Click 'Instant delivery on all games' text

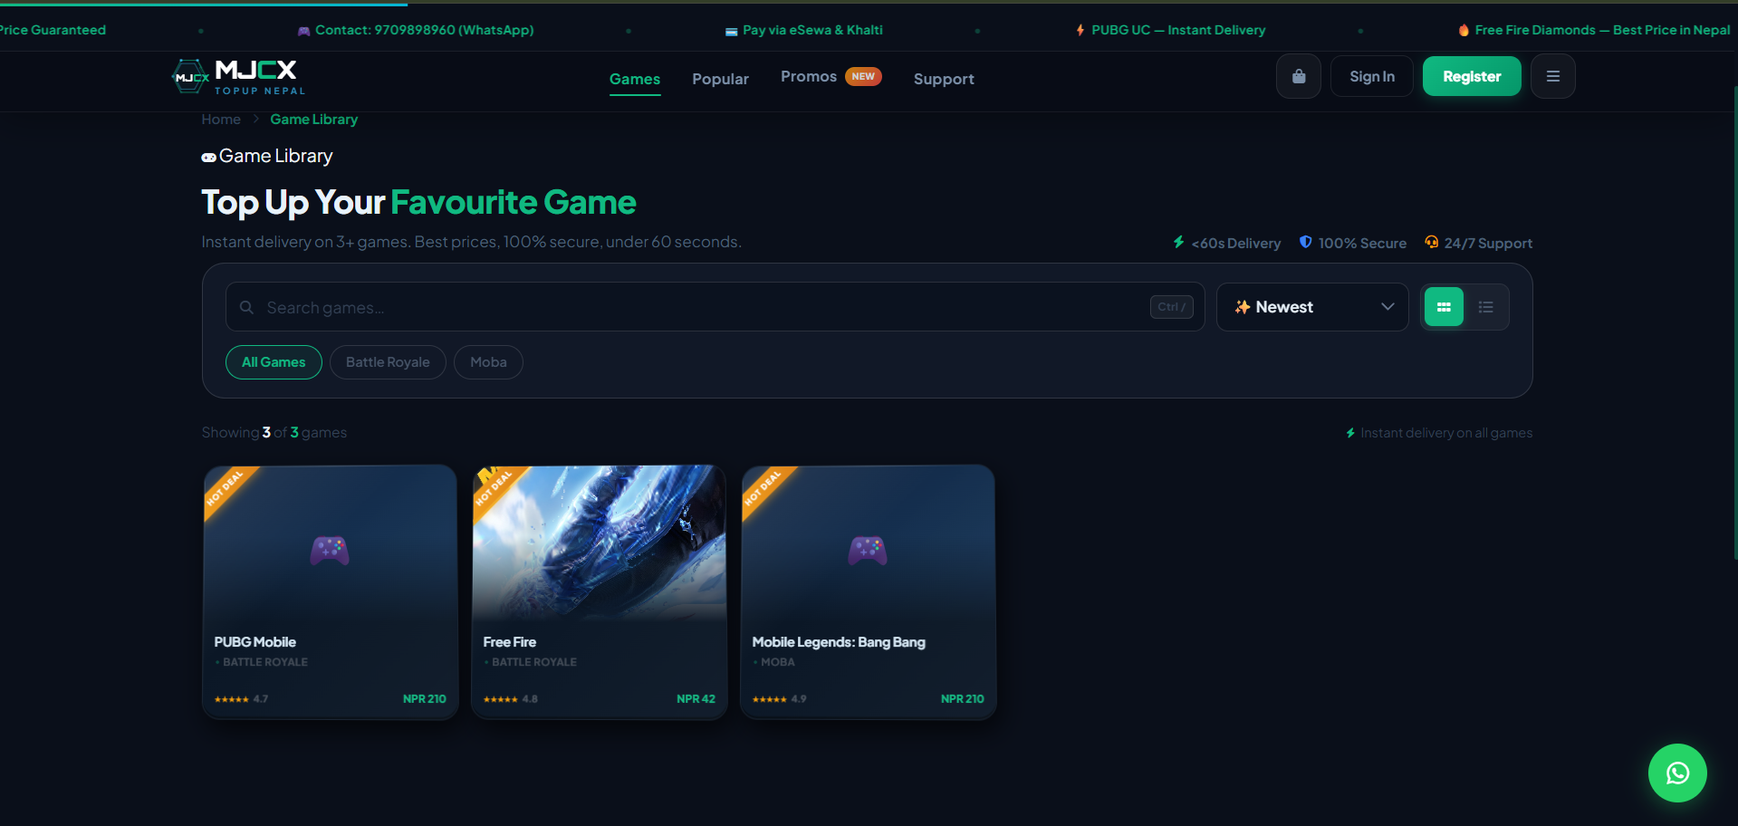pos(1446,433)
